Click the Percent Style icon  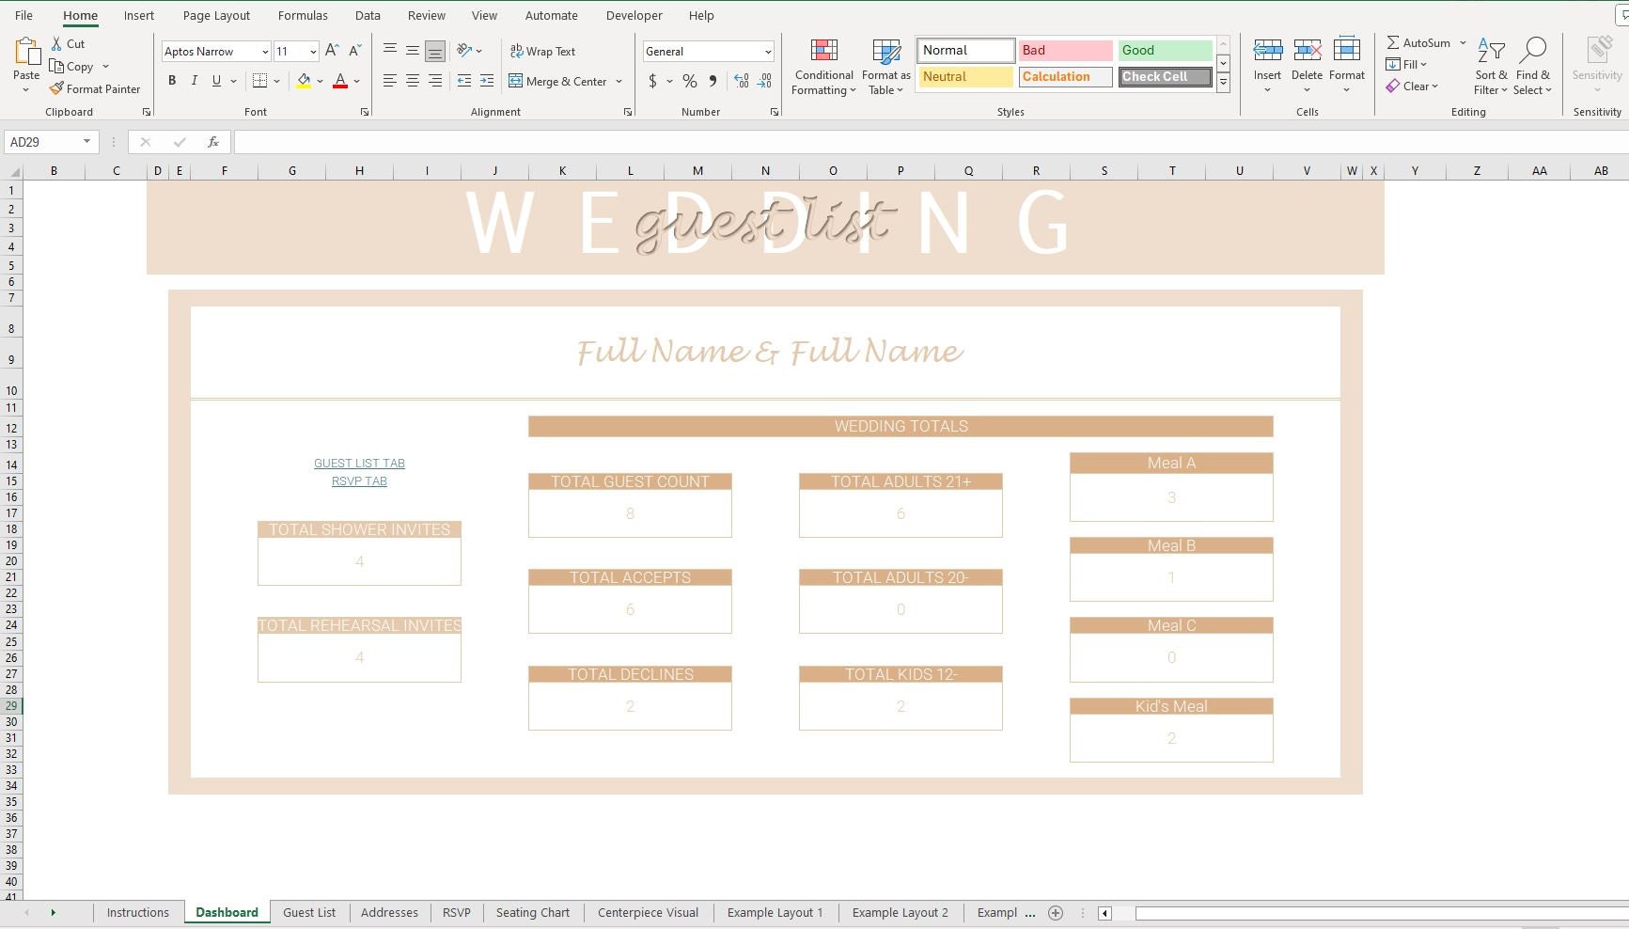tap(689, 82)
